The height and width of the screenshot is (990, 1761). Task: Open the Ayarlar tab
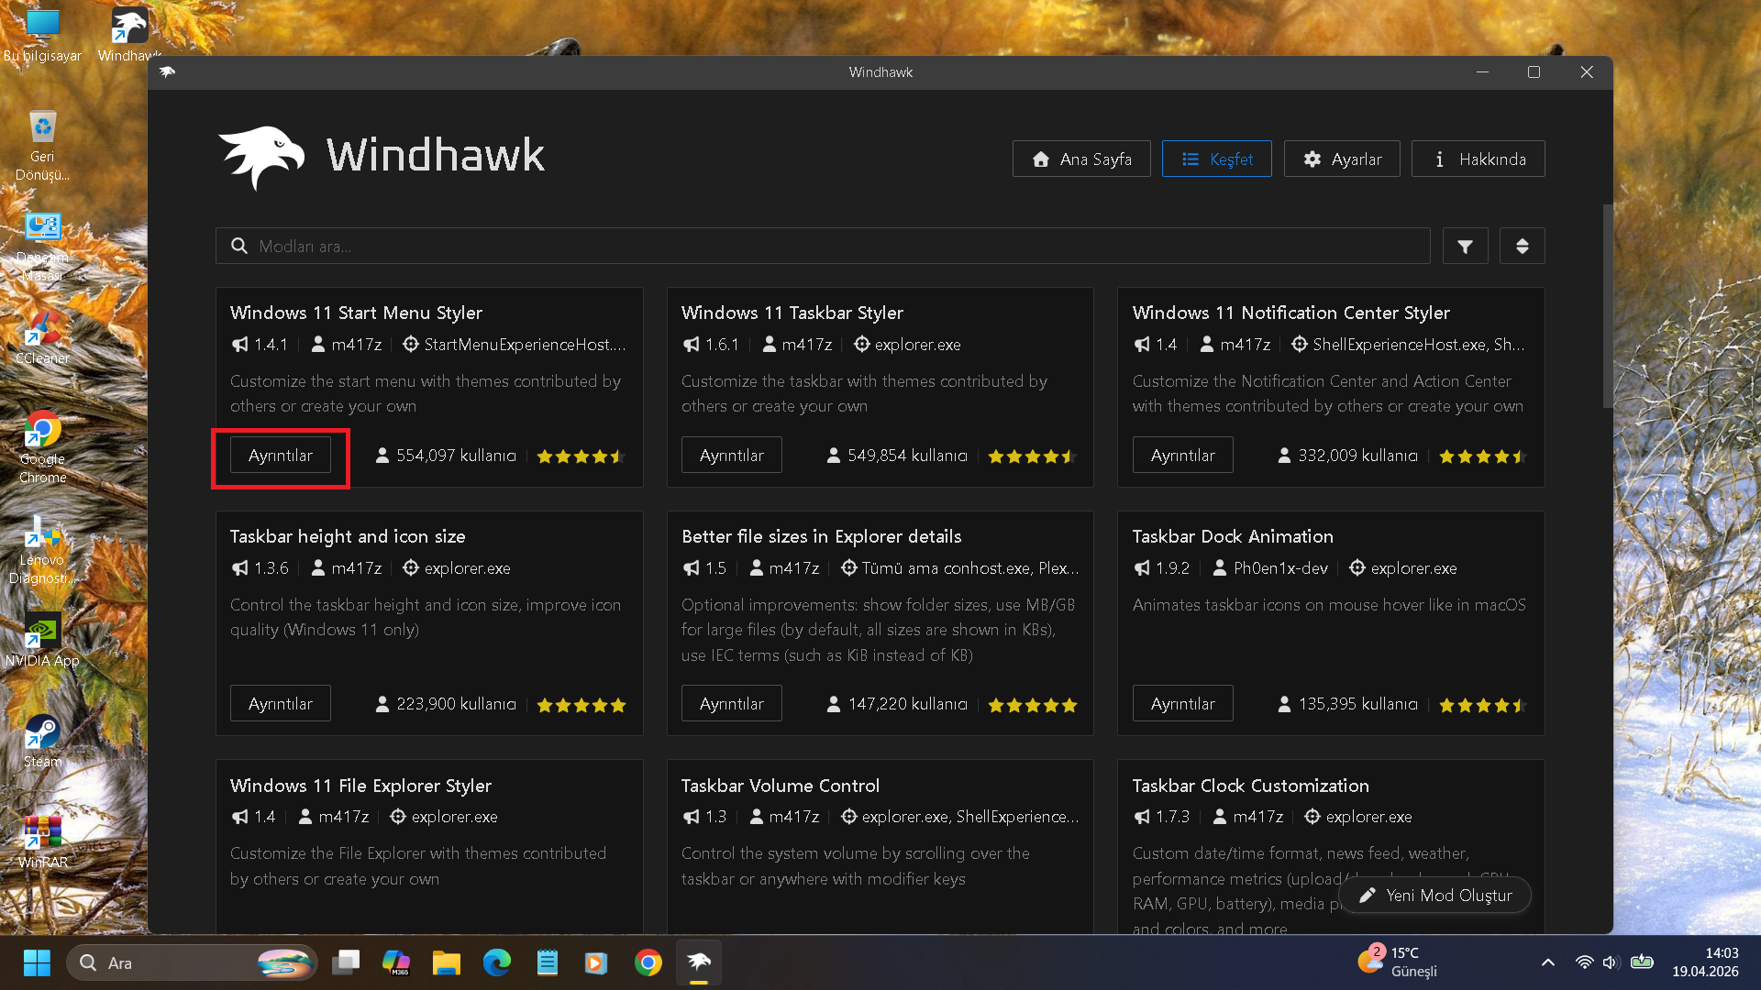point(1342,159)
